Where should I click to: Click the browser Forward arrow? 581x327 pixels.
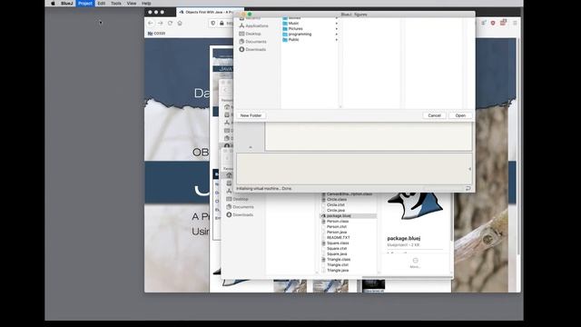pos(160,23)
